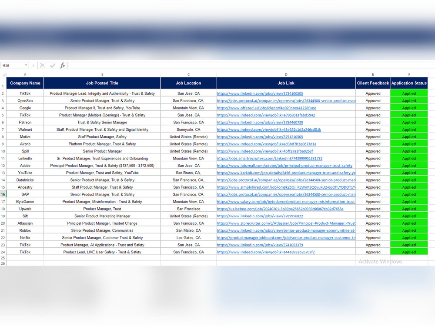The image size is (435, 326).
Task: Select the Netflix company cell
Action: pyautogui.click(x=25, y=238)
